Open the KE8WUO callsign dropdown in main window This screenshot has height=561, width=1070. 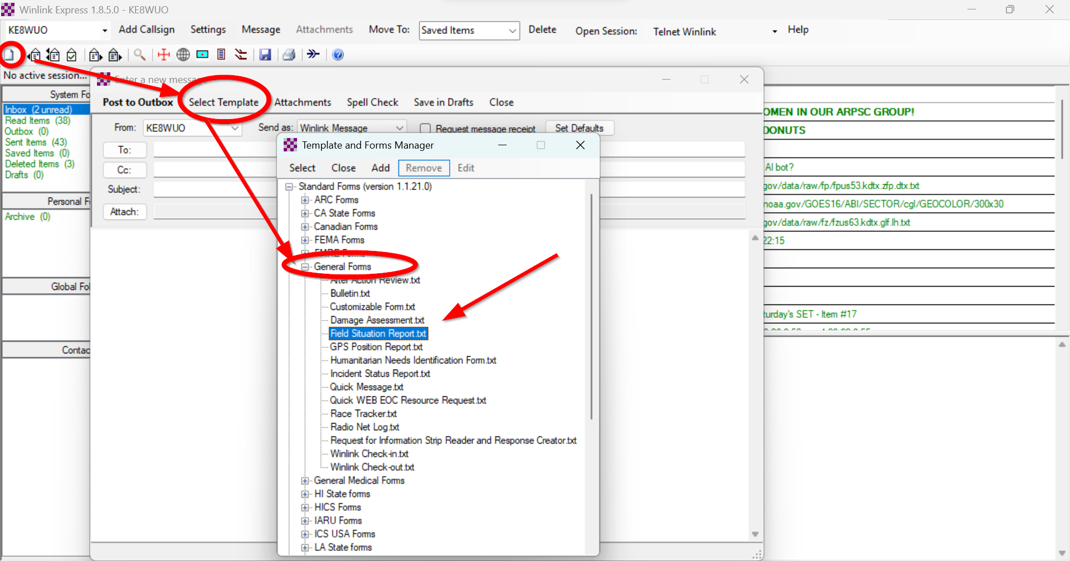[104, 31]
